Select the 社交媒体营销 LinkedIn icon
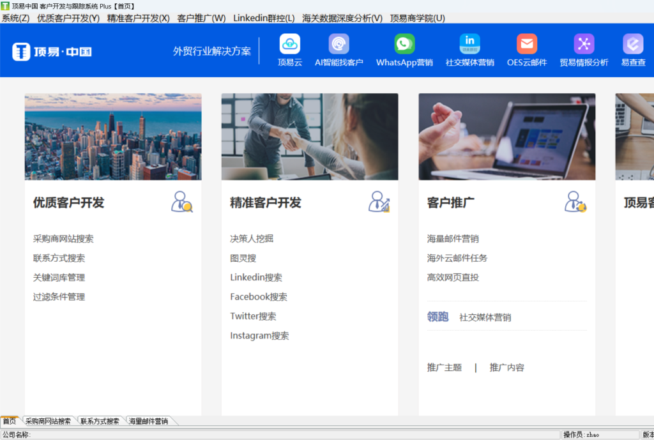This screenshot has height=440, width=654. [469, 44]
